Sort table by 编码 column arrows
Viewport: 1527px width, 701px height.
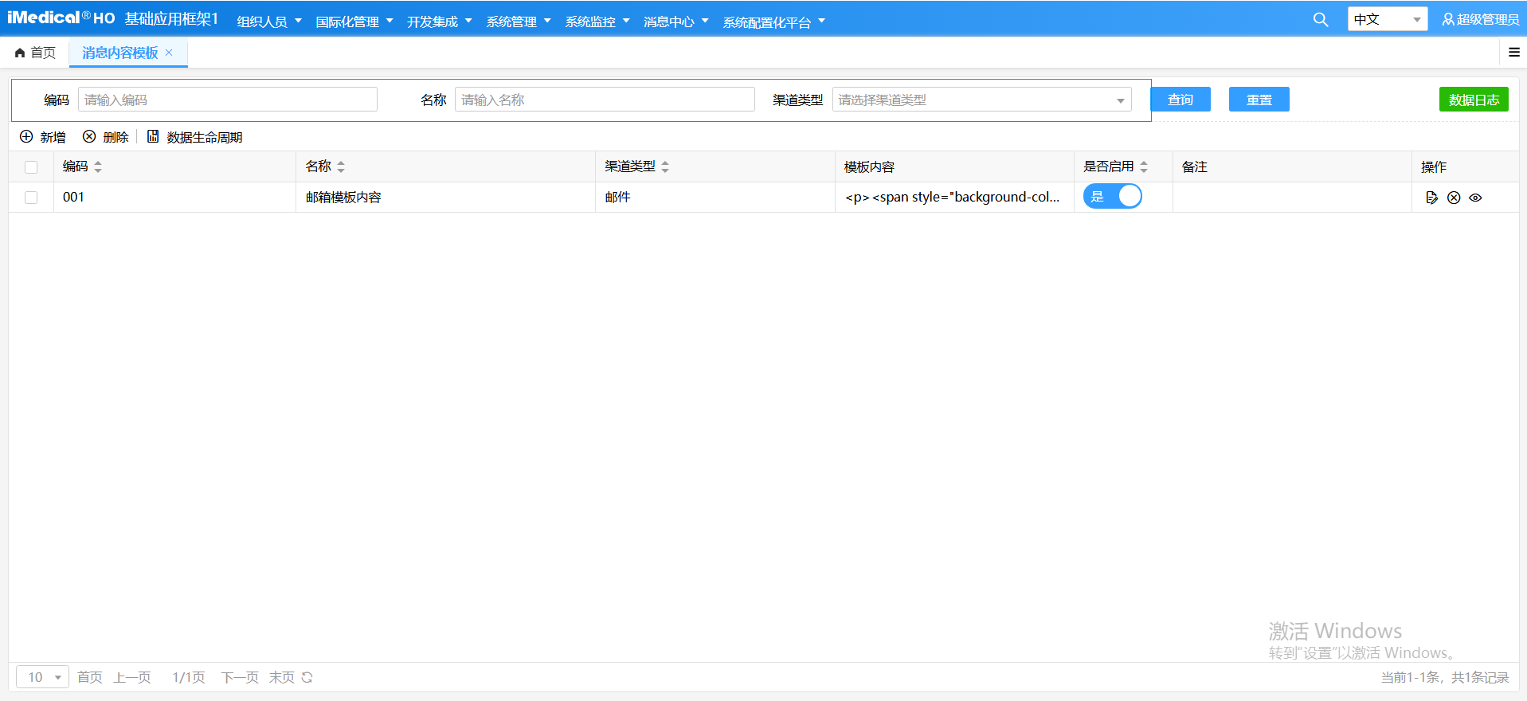(98, 166)
